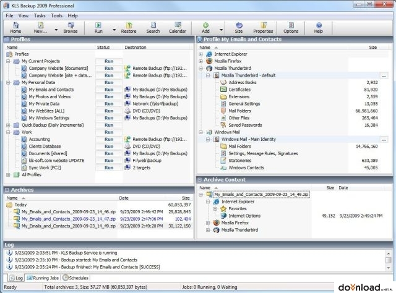Open the Tools menu
The width and height of the screenshot is (396, 293).
[56, 15]
